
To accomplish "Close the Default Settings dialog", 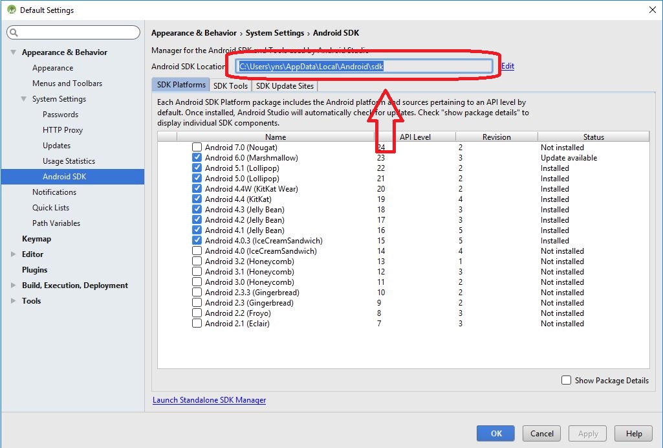I will (653, 10).
